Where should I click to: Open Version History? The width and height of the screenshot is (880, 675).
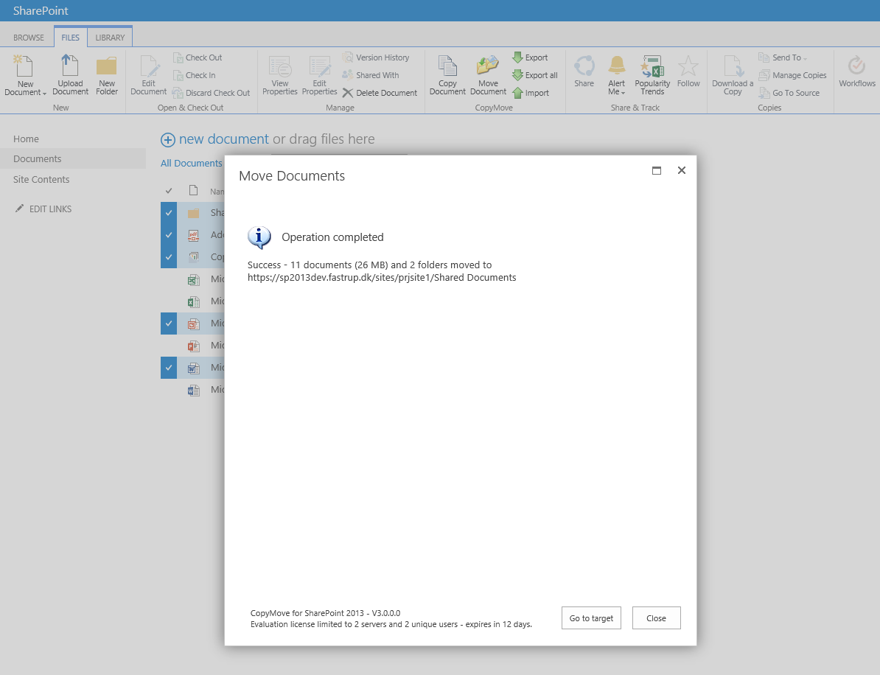[x=375, y=57]
